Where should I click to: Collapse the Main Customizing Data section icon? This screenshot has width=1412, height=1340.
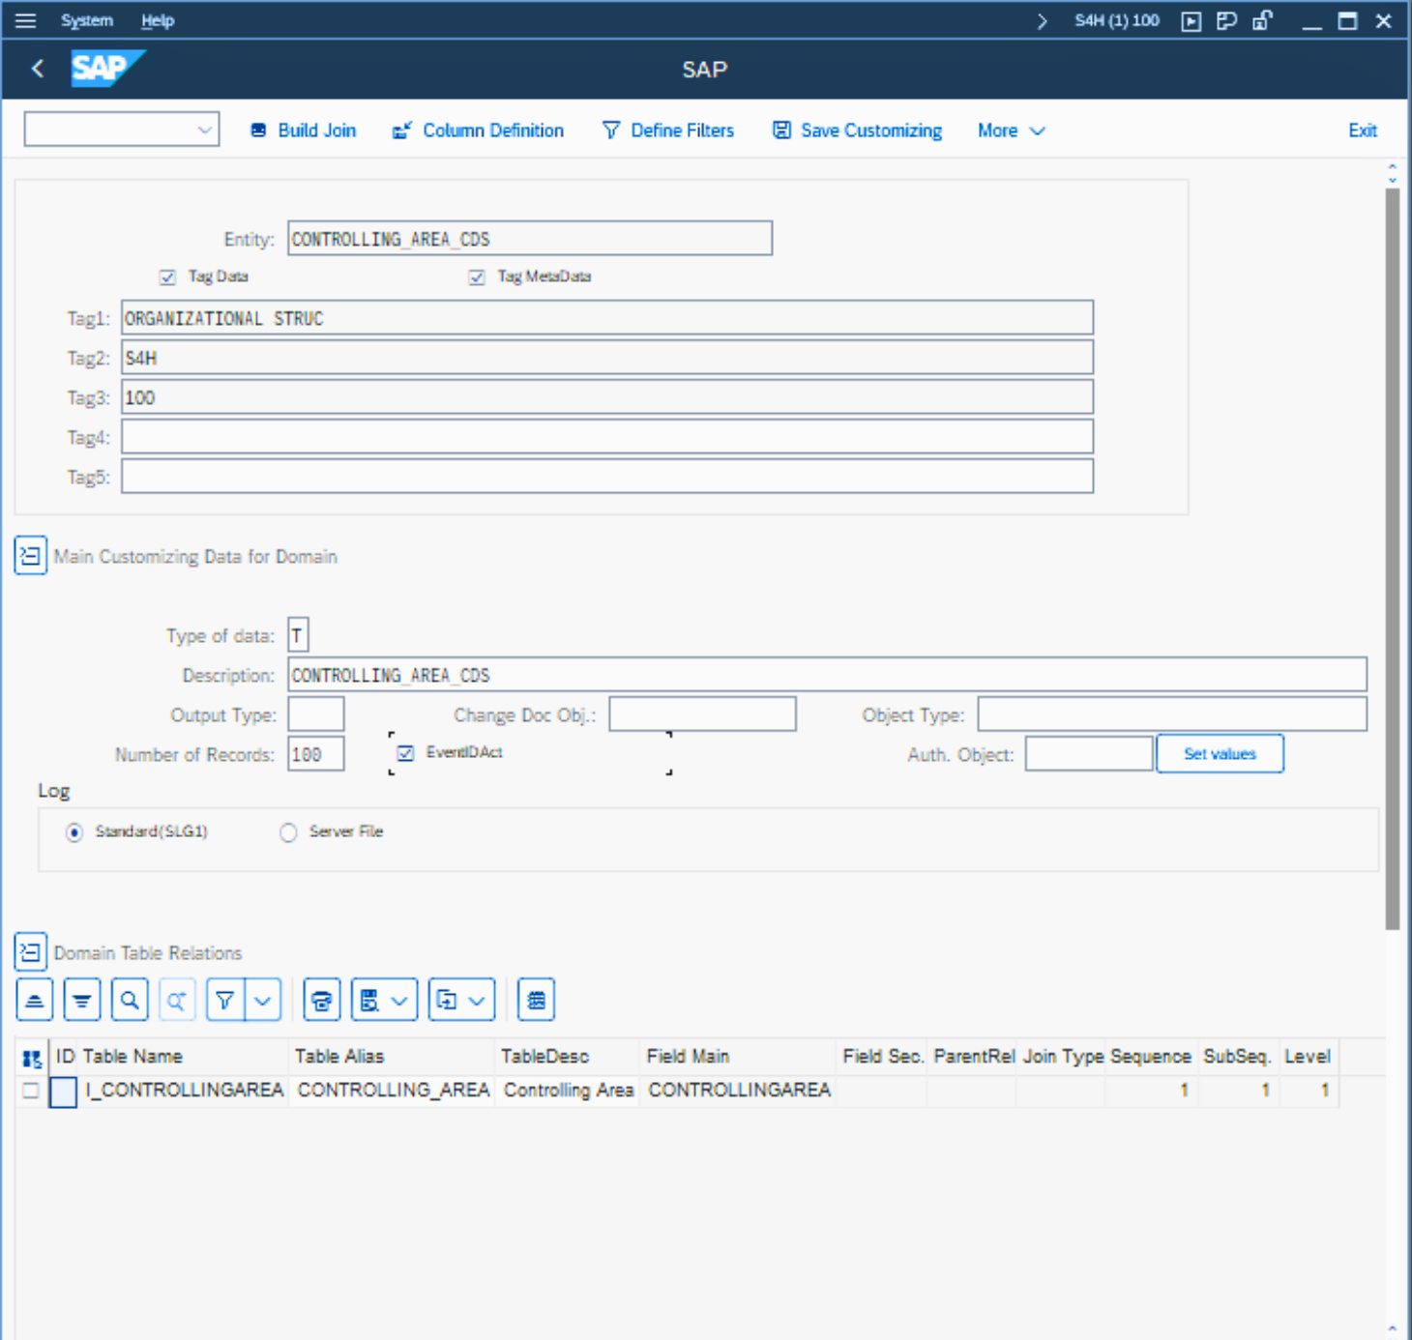coord(30,556)
